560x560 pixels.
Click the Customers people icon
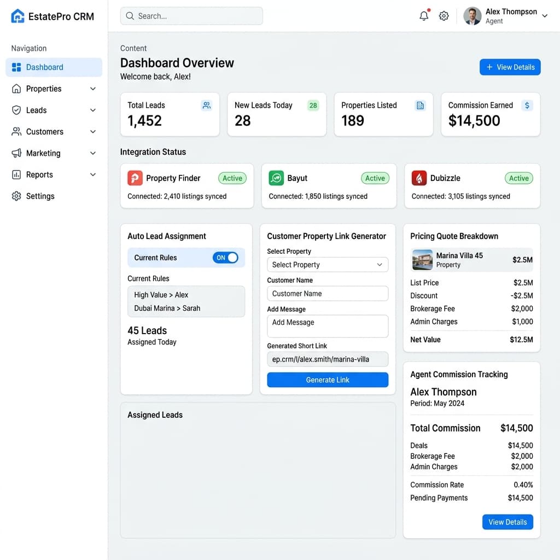pyautogui.click(x=16, y=131)
